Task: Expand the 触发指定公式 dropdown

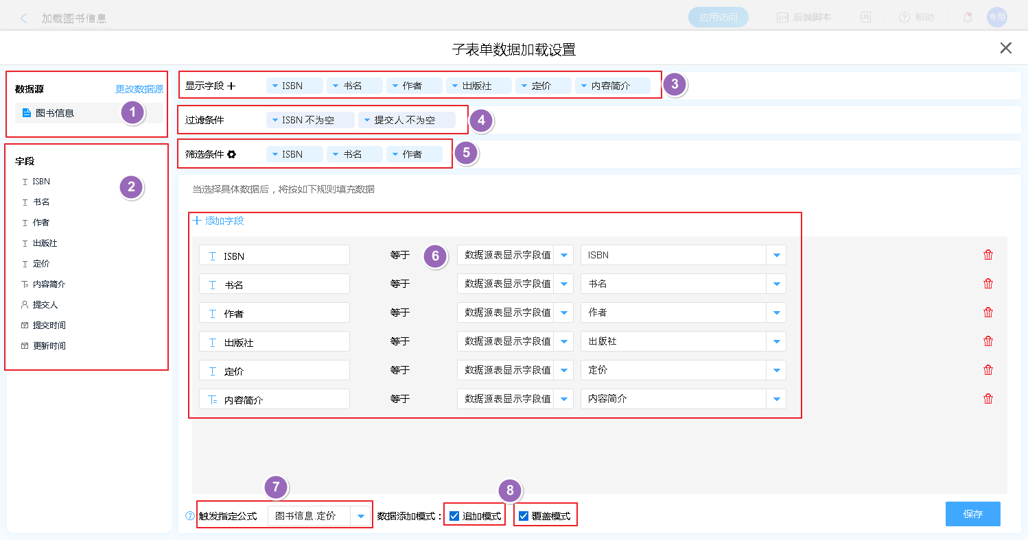Action: point(360,516)
